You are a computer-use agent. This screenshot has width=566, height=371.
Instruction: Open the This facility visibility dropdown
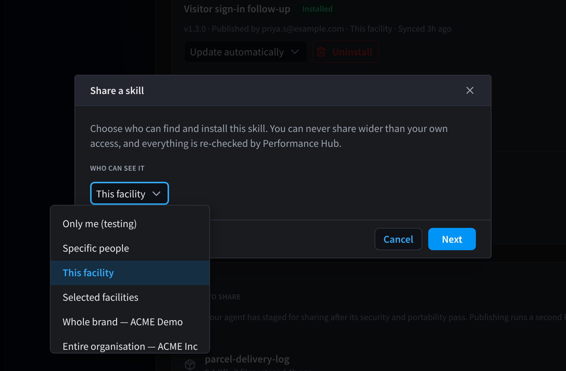tap(130, 193)
